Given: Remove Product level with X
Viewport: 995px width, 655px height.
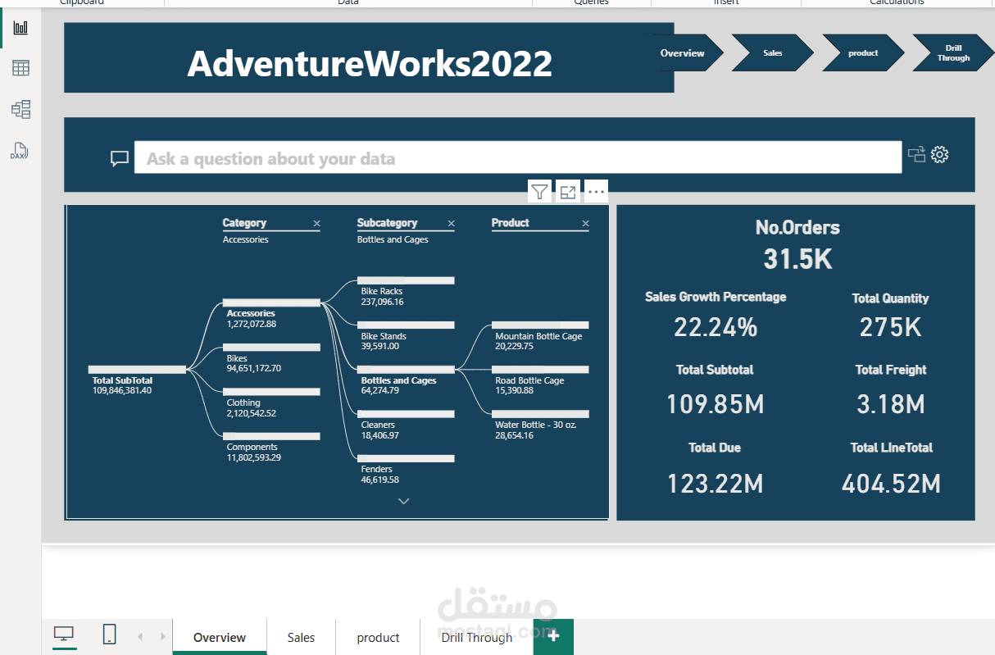Looking at the screenshot, I should [x=585, y=223].
